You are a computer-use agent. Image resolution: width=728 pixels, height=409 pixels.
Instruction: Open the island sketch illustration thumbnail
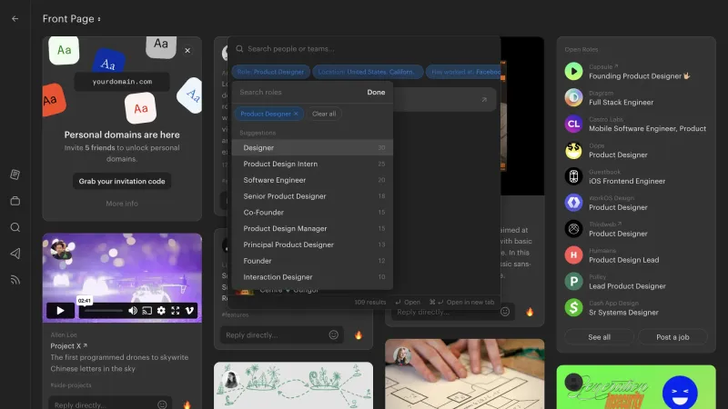(x=293, y=385)
